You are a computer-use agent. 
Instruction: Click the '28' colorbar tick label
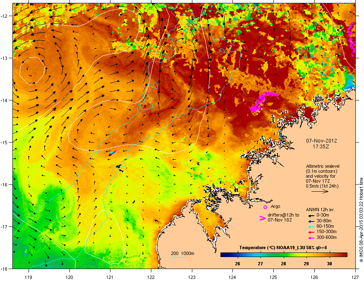283,264
